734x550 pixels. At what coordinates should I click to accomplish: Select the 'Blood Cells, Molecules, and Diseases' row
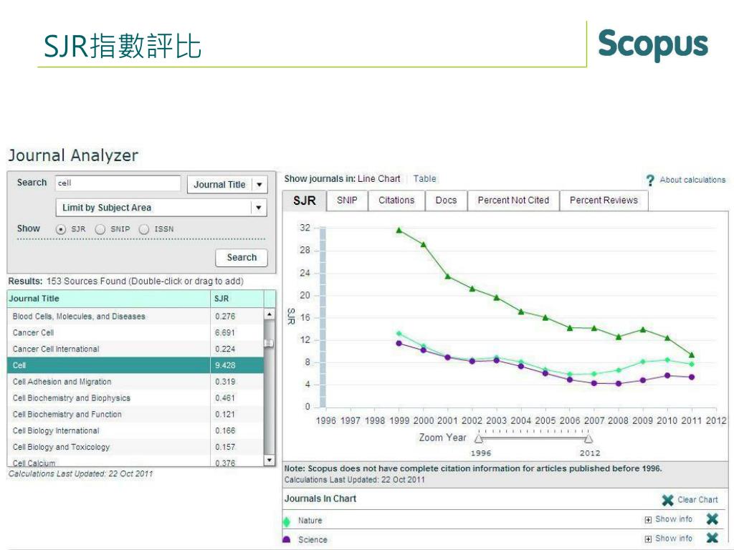tap(135, 317)
